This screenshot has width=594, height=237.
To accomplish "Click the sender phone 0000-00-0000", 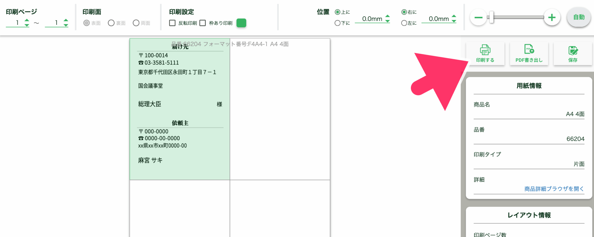I will (159, 138).
